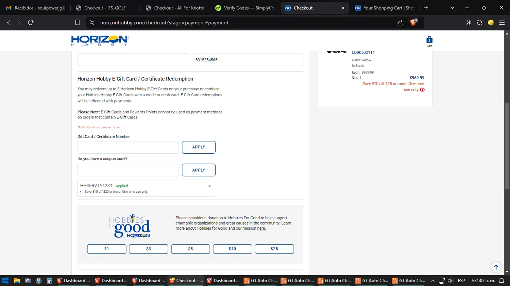The image size is (510, 286).
Task: Bookmark this page using the bookmark icon
Action: point(78,22)
